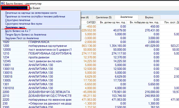
Task: Choose the Заклучен лист menu entry
Action: 15,27
